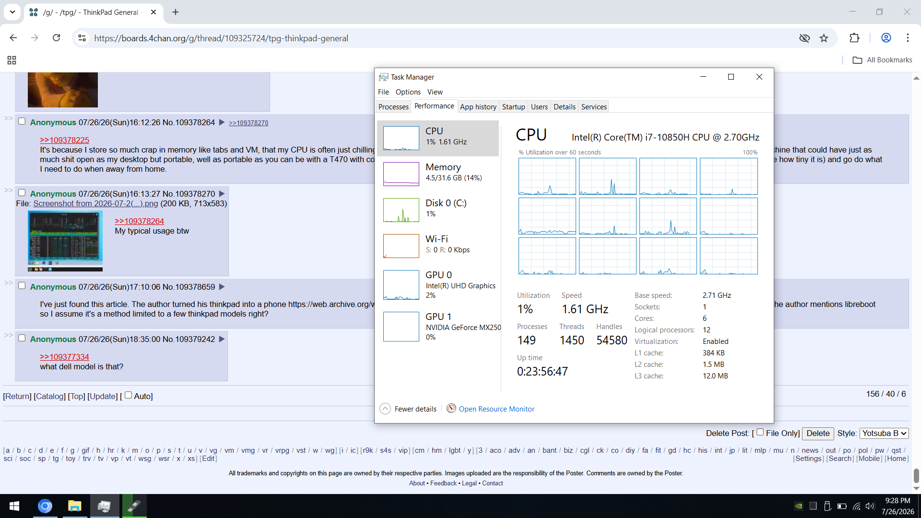Expand the Task Manager screenshot thumbnail
The width and height of the screenshot is (921, 518).
(65, 241)
